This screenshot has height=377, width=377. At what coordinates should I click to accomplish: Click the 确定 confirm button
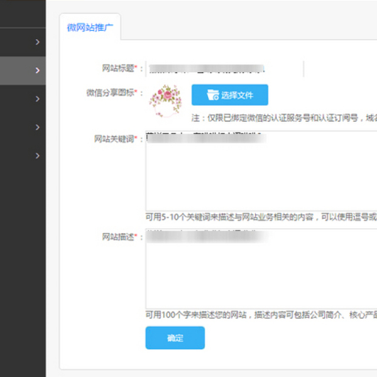(x=175, y=338)
